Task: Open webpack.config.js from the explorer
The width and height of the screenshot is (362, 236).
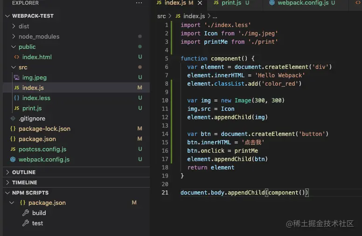Action: pos(44,160)
